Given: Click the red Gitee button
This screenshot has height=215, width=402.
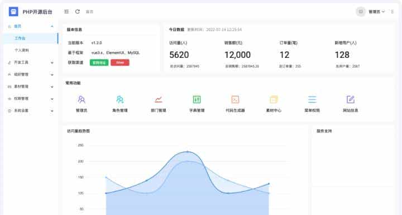Looking at the screenshot, I should [120, 62].
